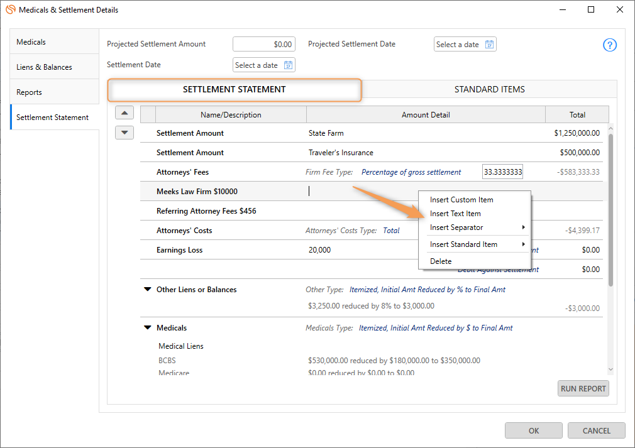
Task: Minimize the Medicals & Settlement Details window
Action: click(563, 9)
